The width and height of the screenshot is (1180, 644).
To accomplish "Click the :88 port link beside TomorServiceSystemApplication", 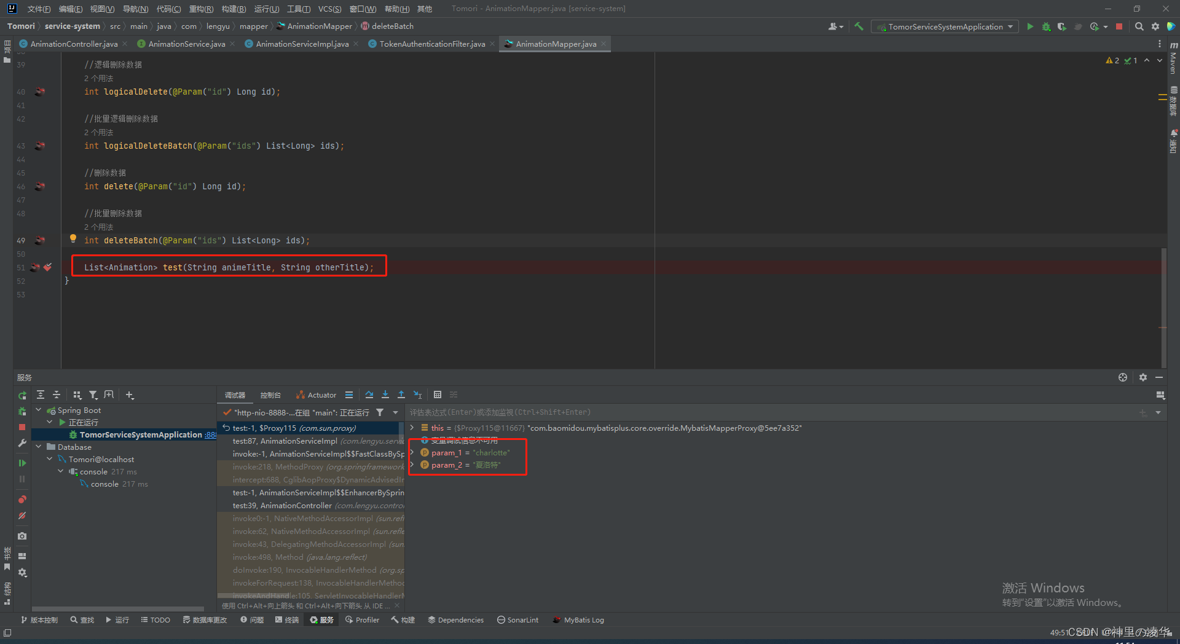I will [210, 434].
